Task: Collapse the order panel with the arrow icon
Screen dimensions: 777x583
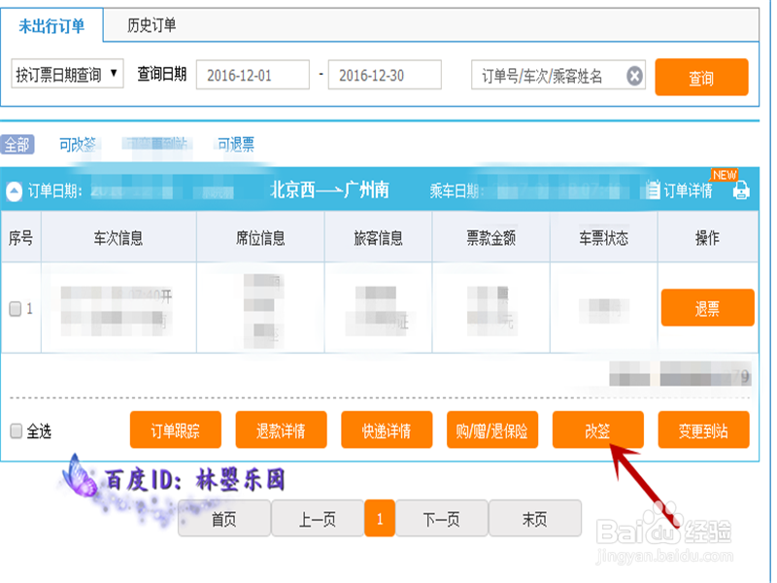Action: (13, 190)
